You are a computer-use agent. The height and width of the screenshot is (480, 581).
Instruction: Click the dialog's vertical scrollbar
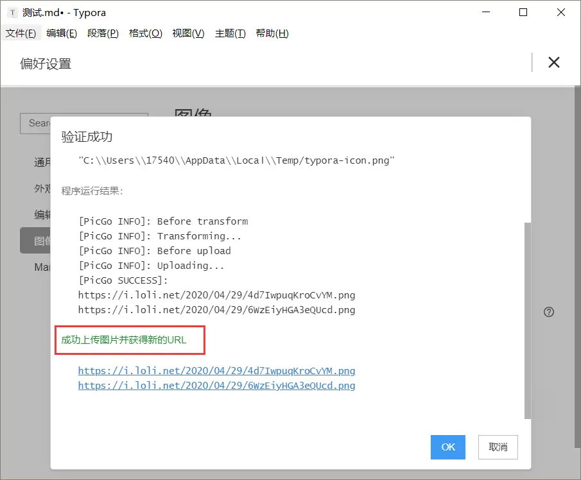coord(528,321)
